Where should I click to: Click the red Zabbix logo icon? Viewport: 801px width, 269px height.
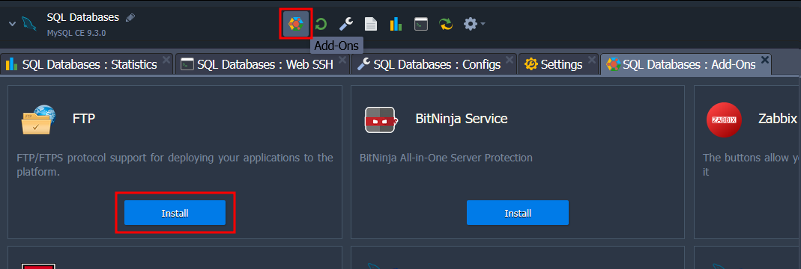tap(724, 120)
